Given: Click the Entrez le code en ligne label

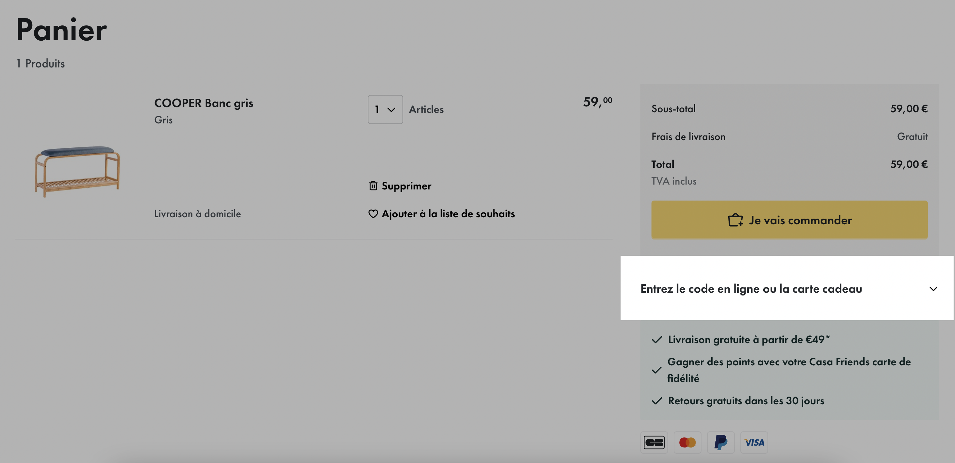Looking at the screenshot, I should tap(751, 289).
